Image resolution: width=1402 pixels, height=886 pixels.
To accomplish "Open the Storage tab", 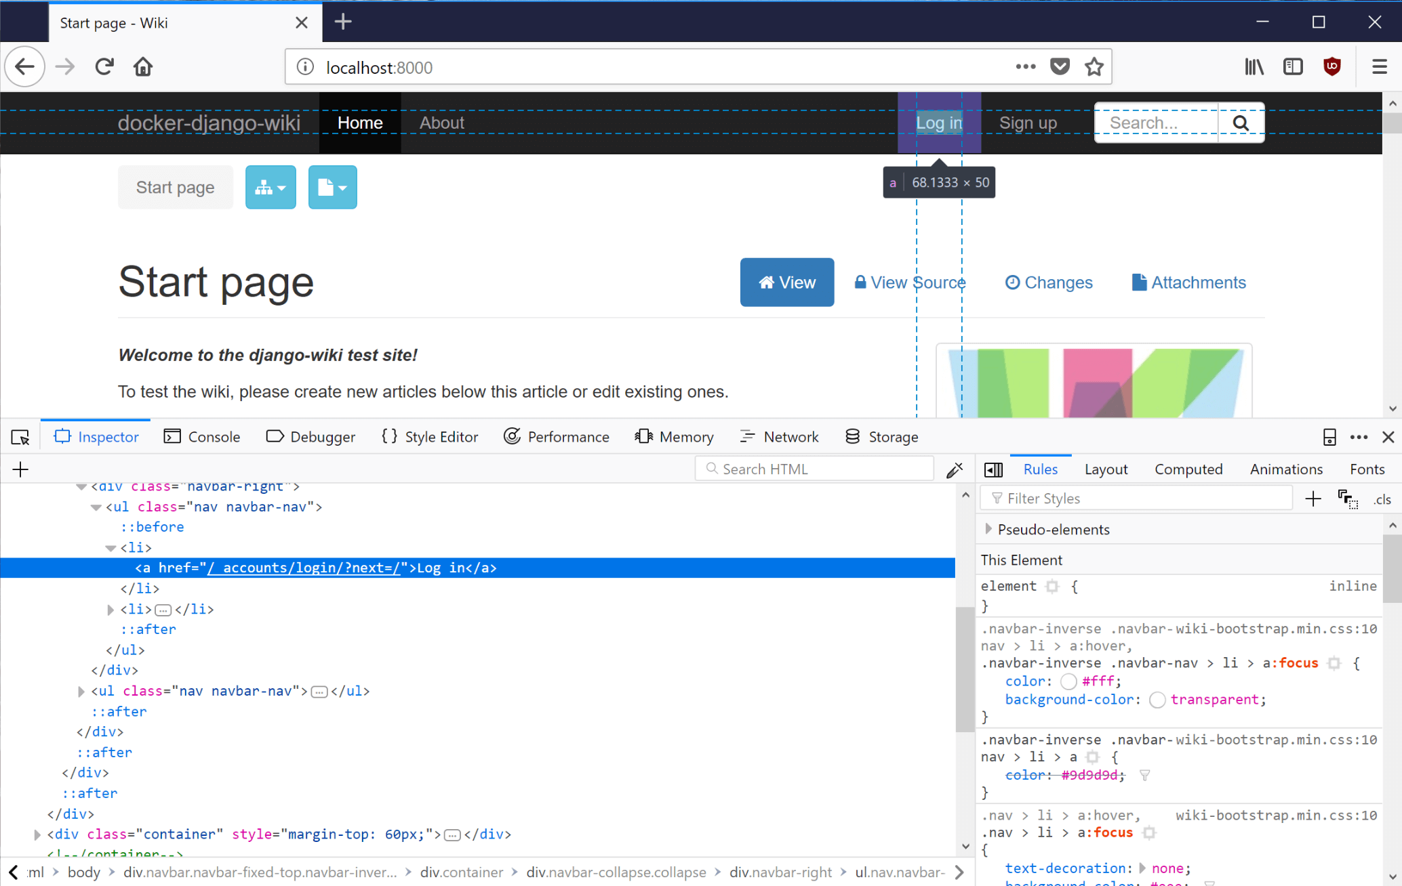I will point(881,437).
